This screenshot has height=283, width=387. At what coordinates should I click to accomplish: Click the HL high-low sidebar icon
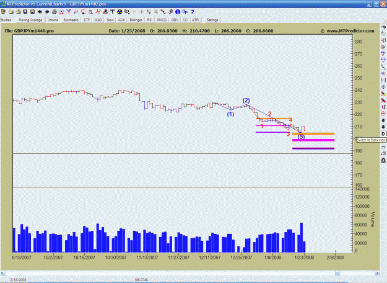(383, 73)
